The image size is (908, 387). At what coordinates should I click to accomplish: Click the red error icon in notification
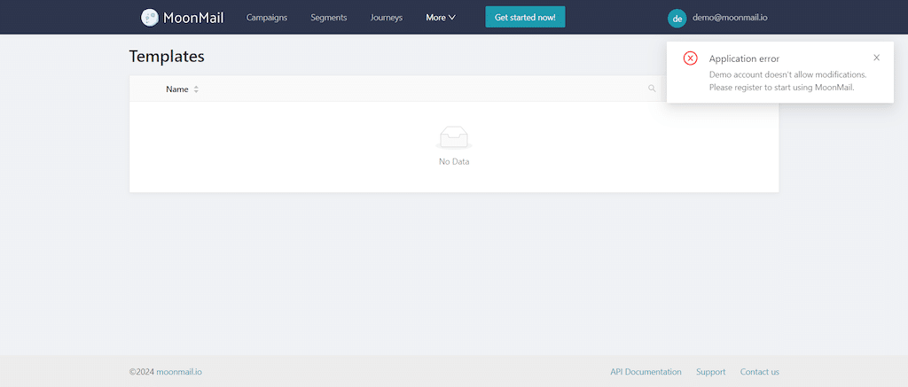coord(690,58)
